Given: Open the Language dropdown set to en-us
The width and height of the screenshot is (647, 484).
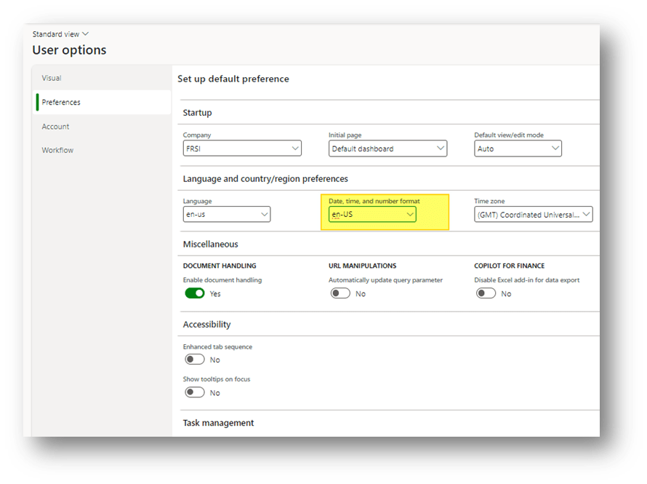Looking at the screenshot, I should coord(227,215).
